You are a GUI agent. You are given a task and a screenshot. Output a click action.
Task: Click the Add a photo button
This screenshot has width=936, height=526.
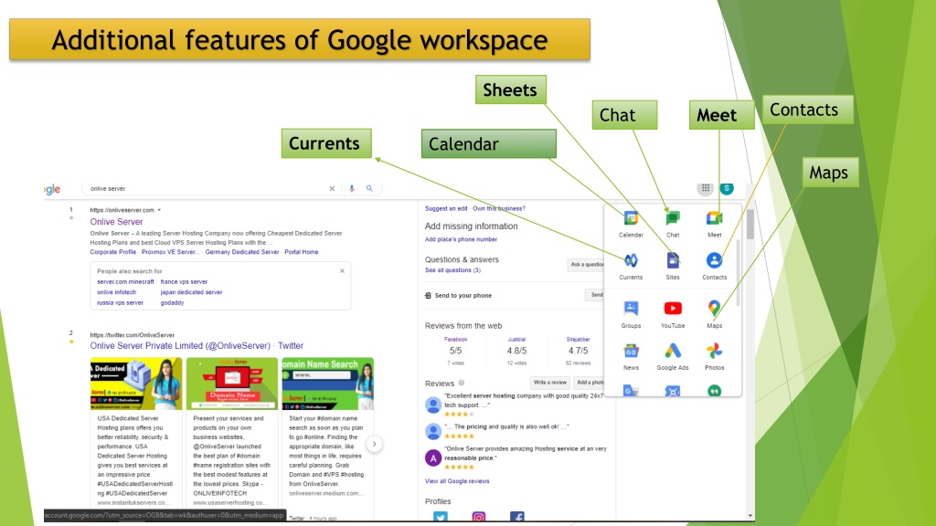(x=590, y=383)
